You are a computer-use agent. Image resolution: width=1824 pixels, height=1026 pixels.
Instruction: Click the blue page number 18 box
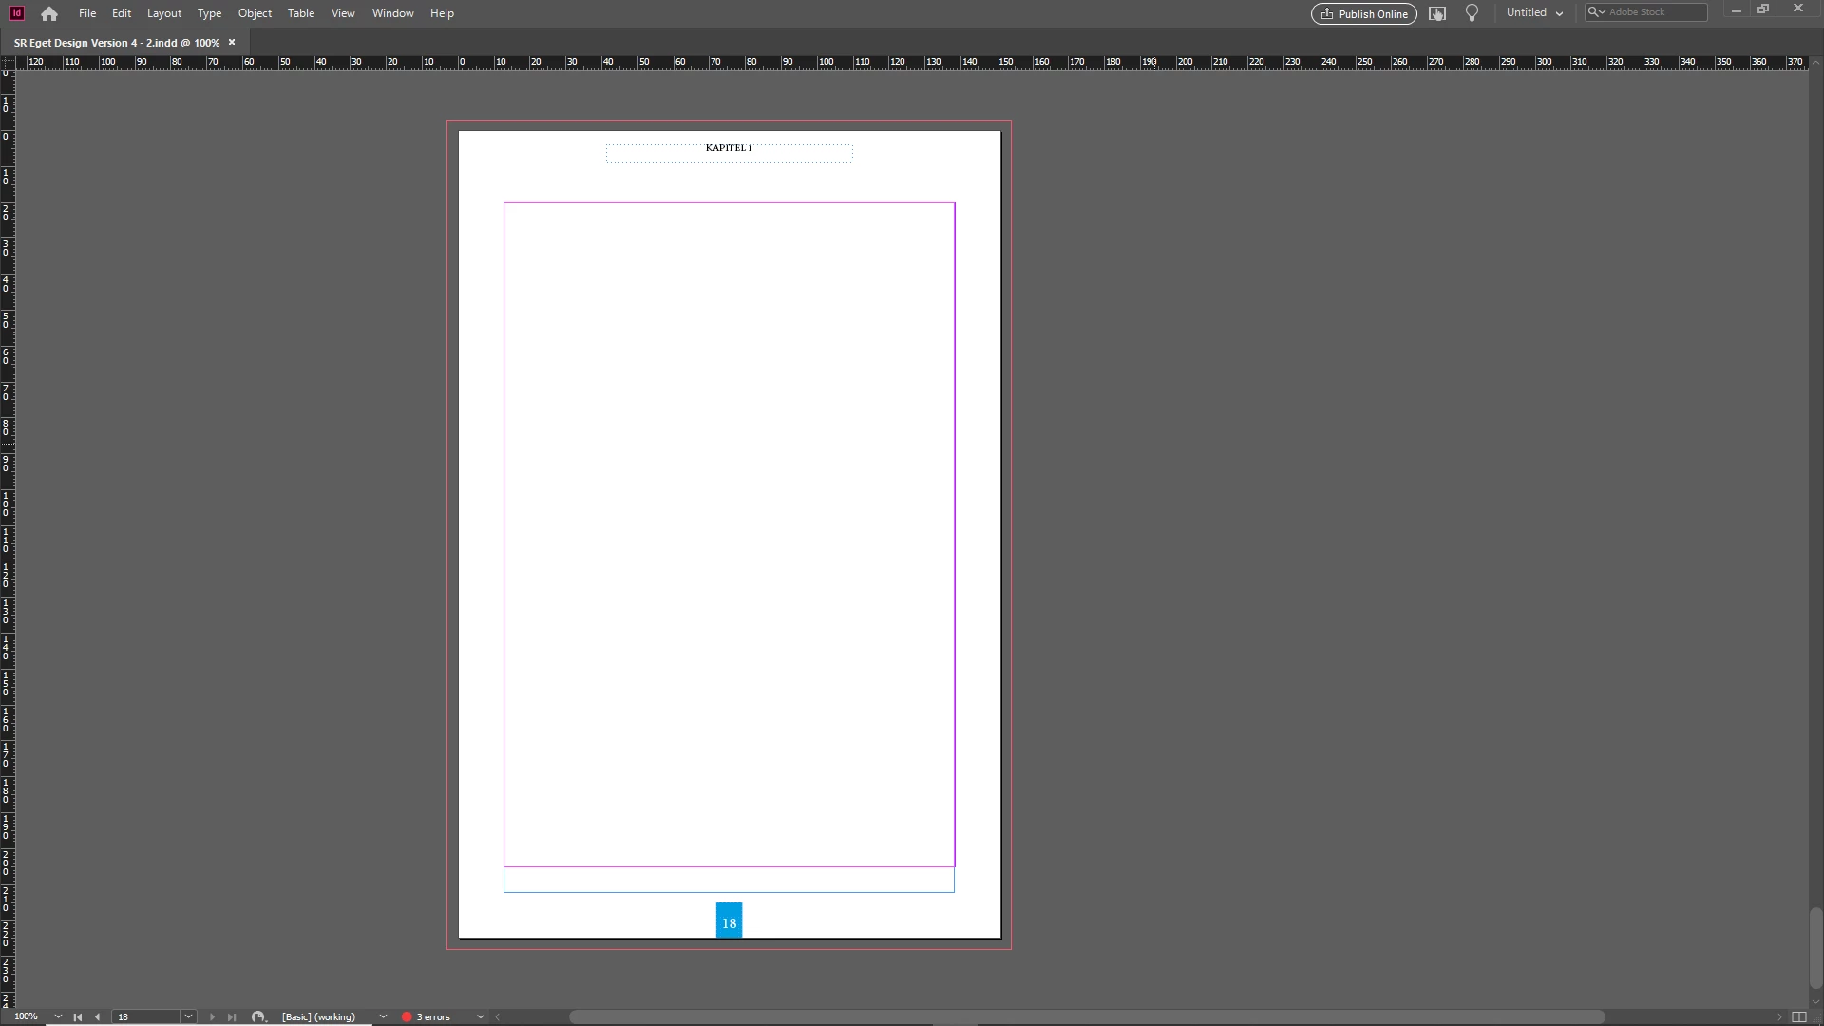[729, 921]
